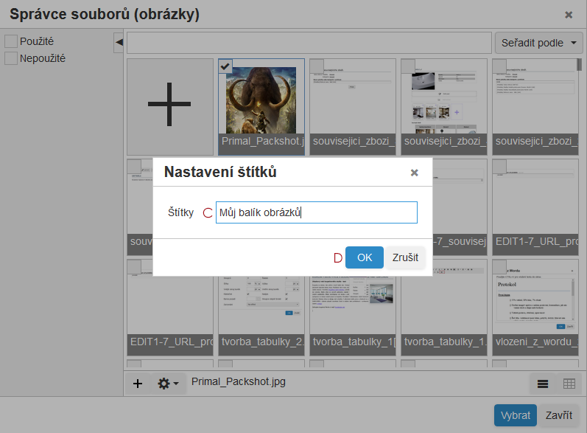Click the OK button in label dialog
The image size is (587, 433).
(x=364, y=257)
